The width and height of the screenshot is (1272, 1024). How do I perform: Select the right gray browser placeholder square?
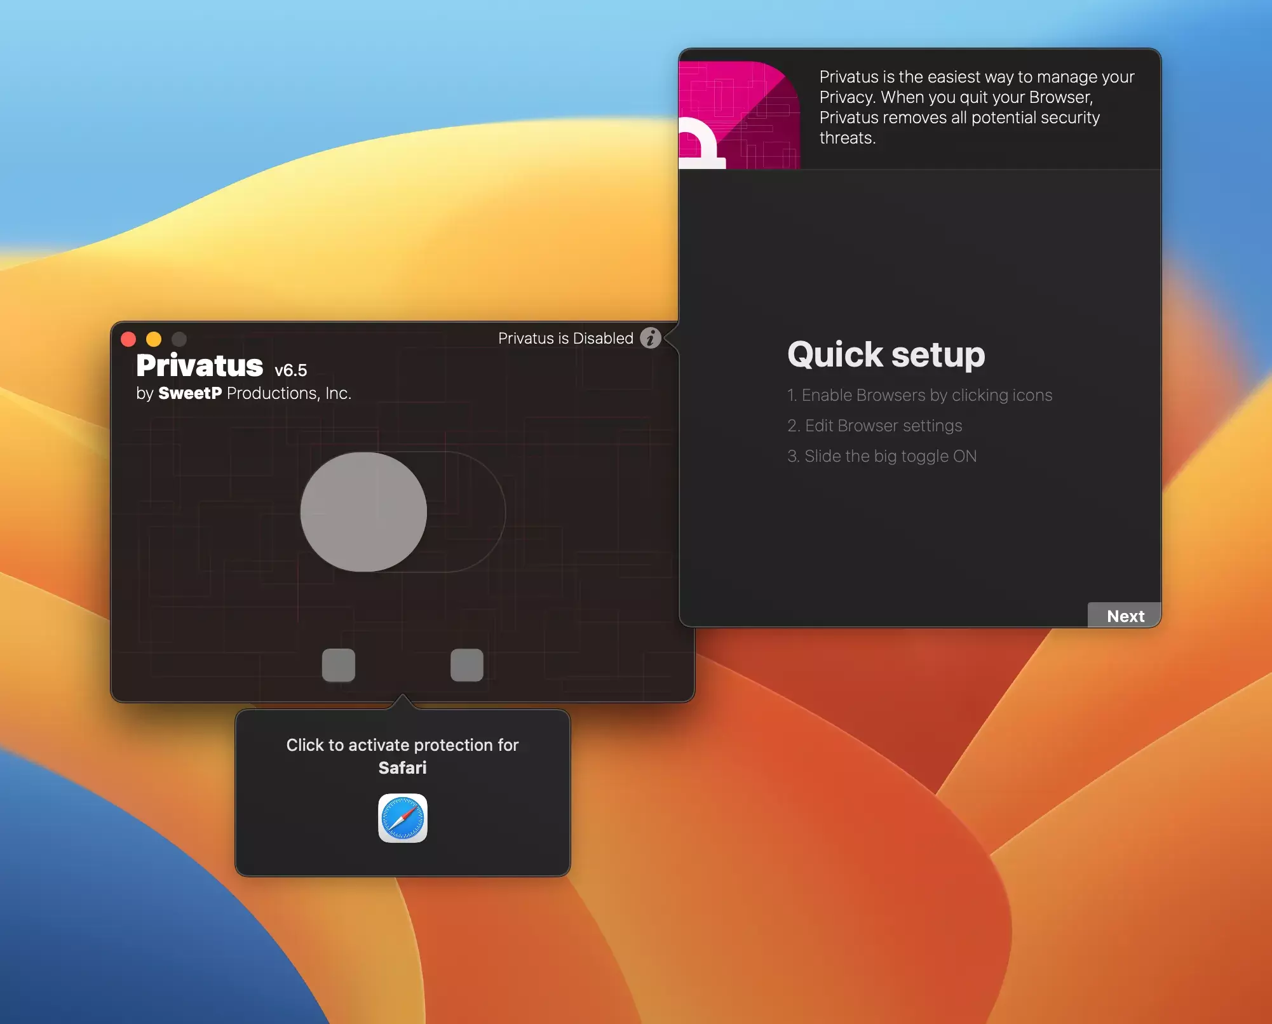466,665
